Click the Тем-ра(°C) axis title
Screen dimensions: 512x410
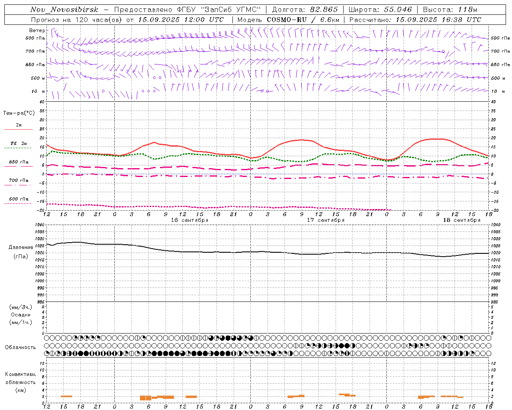[19, 113]
